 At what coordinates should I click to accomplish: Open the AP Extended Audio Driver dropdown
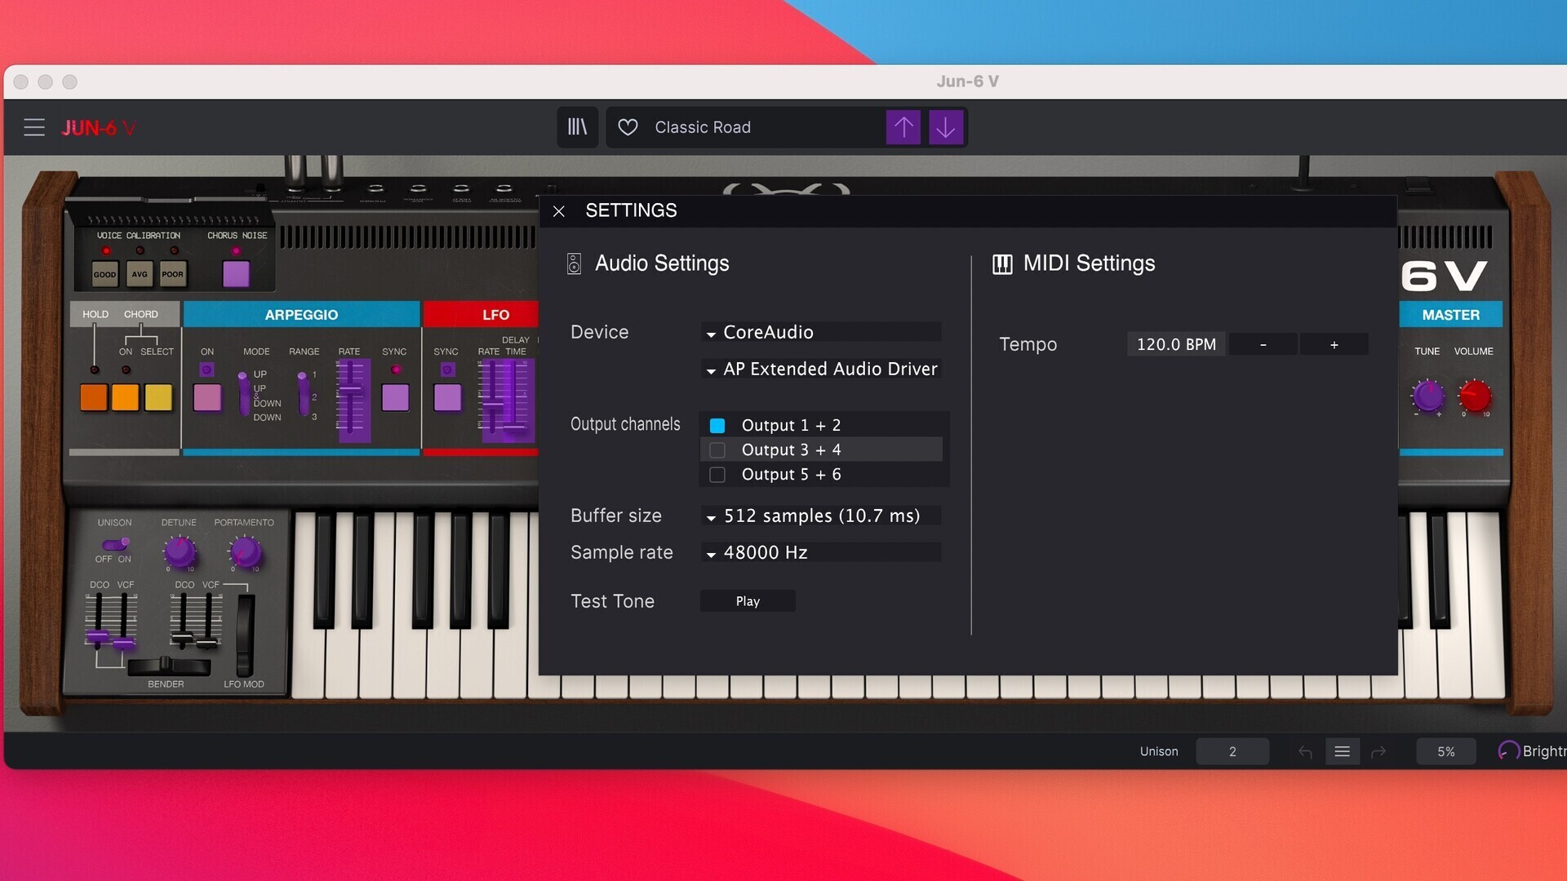[x=821, y=369]
